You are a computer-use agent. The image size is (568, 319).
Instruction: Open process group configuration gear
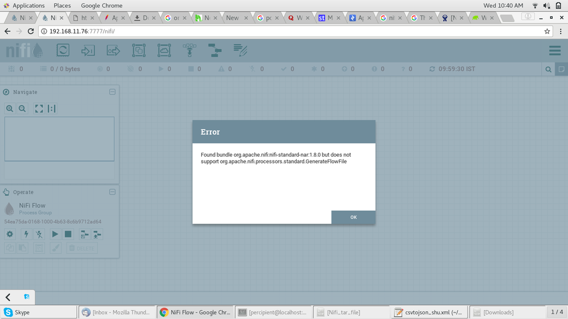pos(10,234)
